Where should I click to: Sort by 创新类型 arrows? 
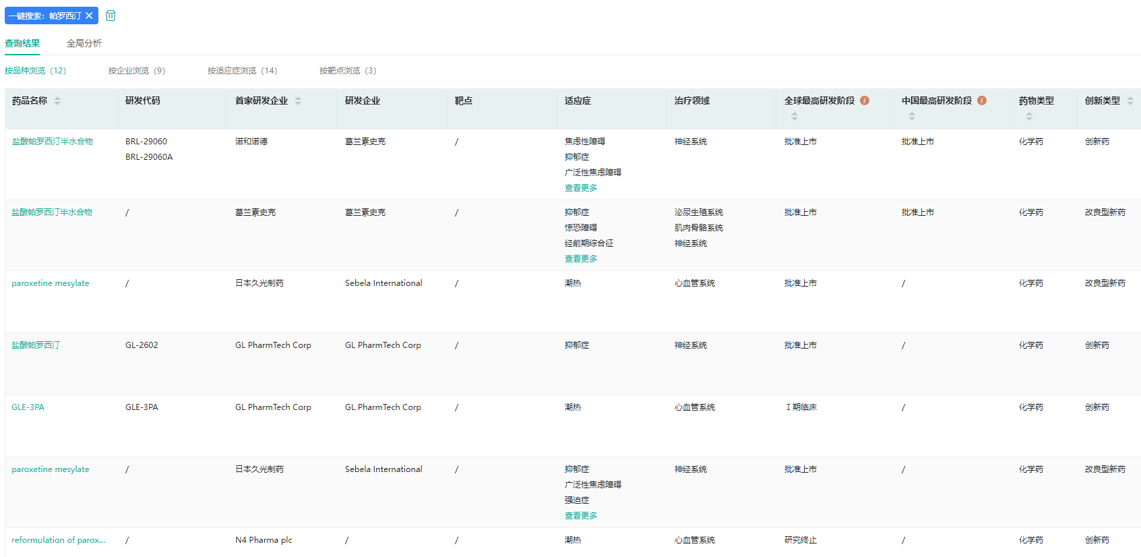[x=1130, y=100]
